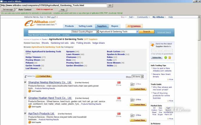Switch to the Buyers tab
The image size is (201, 125).
click(115, 26)
